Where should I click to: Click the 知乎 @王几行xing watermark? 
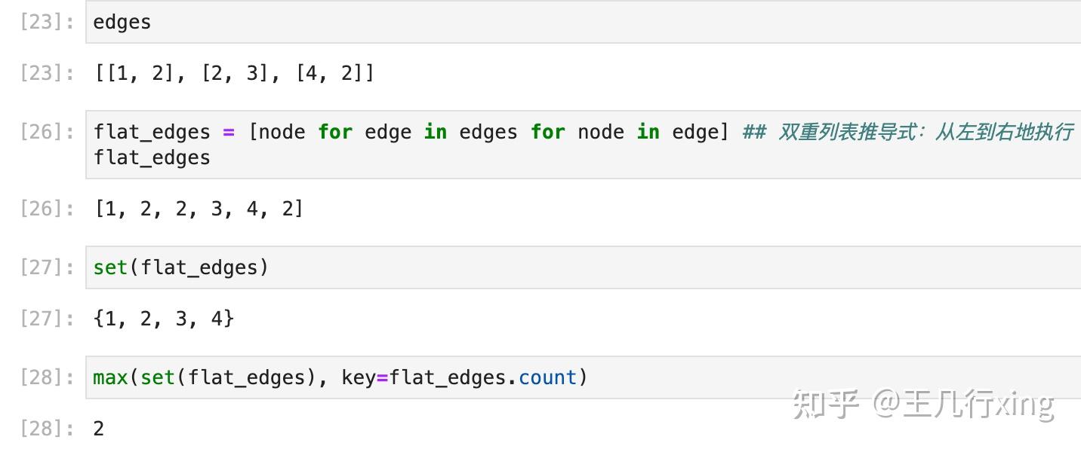(x=922, y=405)
